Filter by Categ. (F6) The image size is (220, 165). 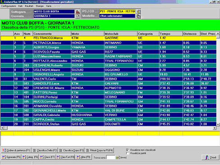30,157
